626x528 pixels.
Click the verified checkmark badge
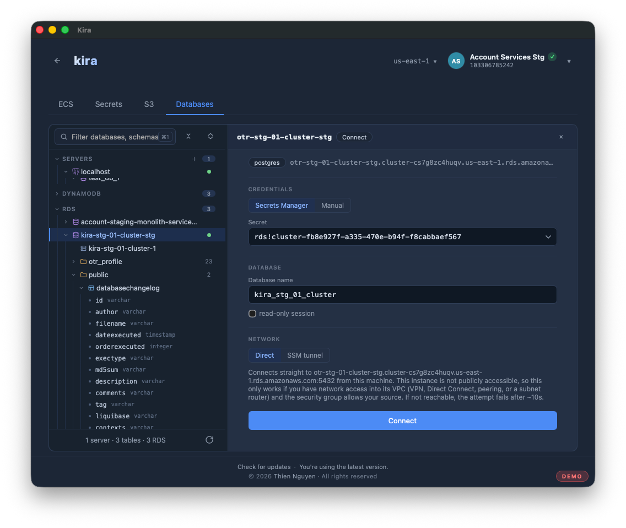(552, 57)
